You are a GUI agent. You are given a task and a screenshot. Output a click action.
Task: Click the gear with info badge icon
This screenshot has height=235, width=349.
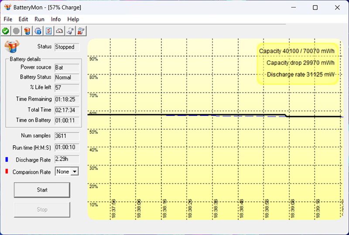38,31
